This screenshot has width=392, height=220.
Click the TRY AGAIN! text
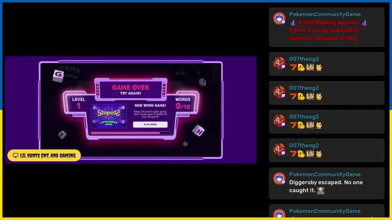pos(130,94)
